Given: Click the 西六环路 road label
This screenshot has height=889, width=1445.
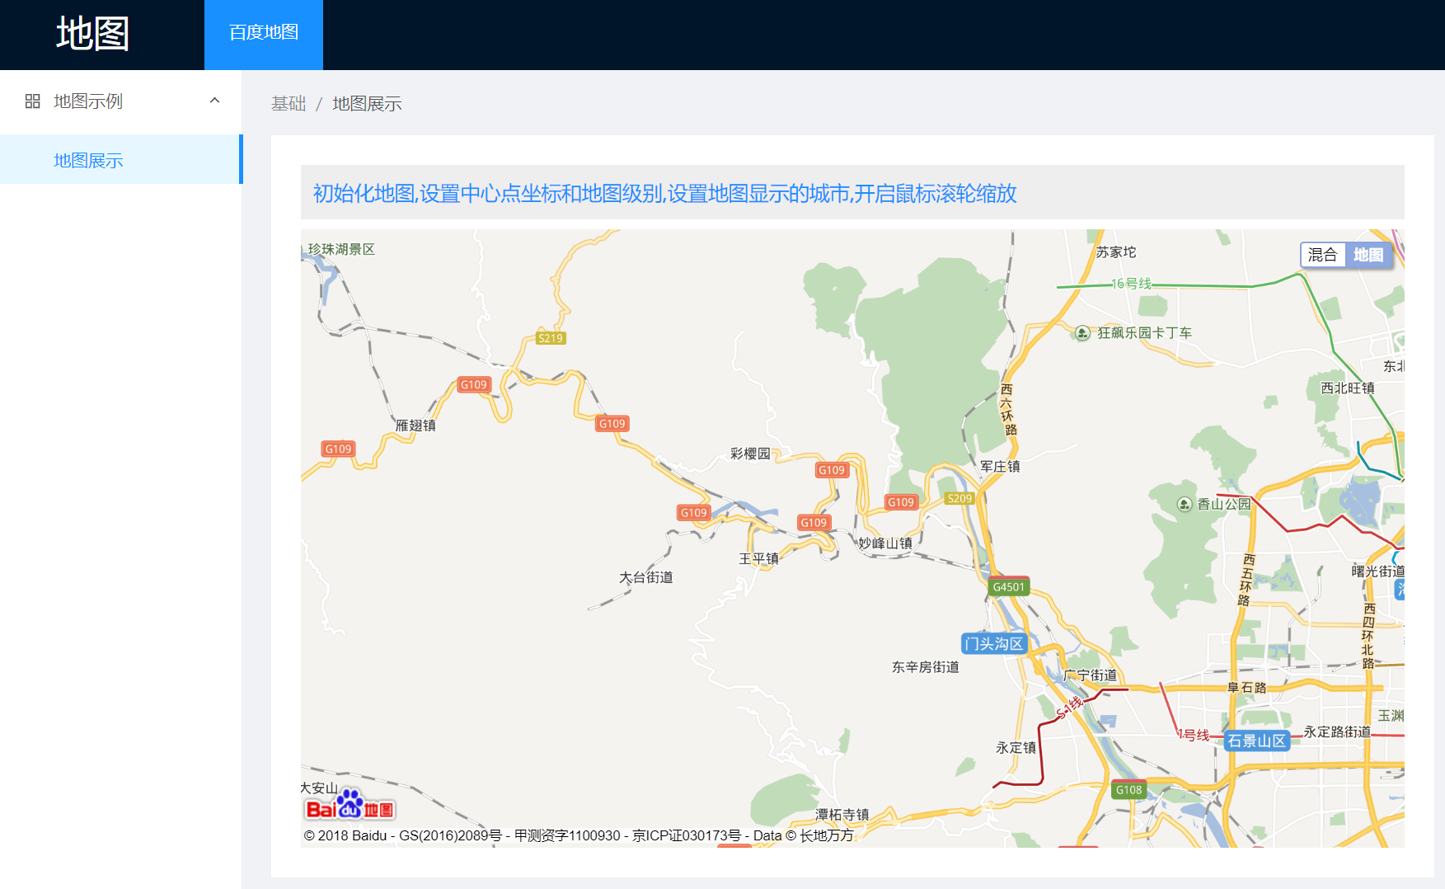Looking at the screenshot, I should pyautogui.click(x=1008, y=410).
